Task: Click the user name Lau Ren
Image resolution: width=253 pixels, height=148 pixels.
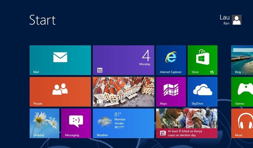Action: [225, 20]
